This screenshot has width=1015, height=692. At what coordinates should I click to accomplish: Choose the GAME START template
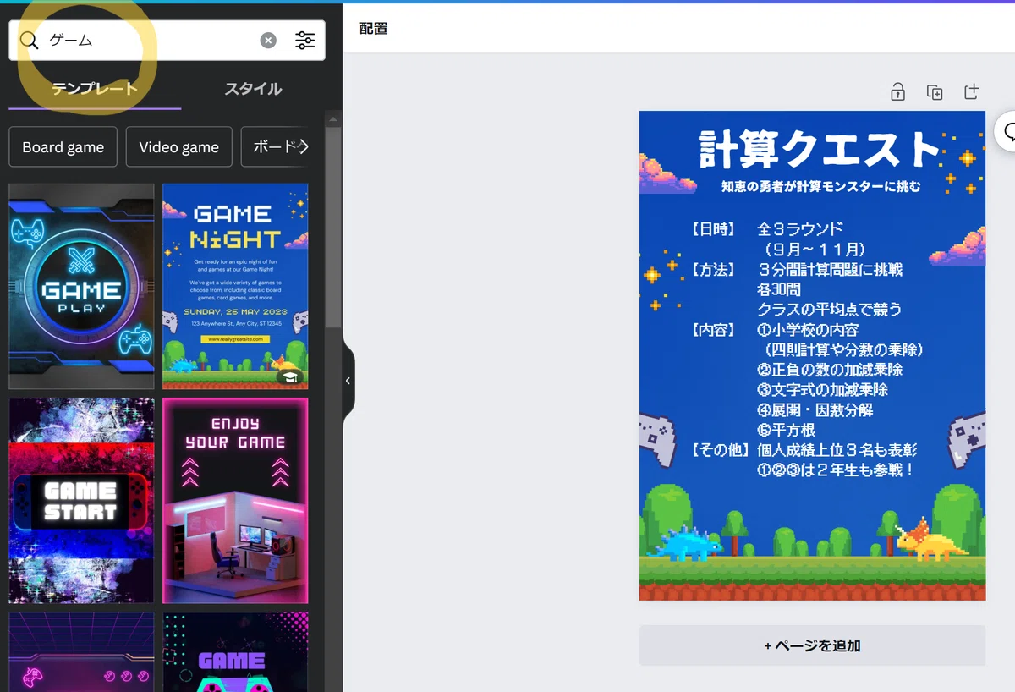click(81, 500)
